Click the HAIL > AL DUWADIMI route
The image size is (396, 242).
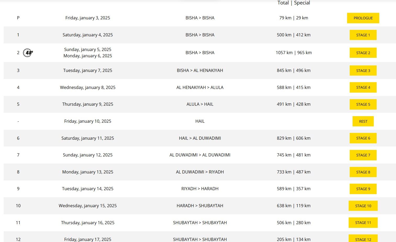click(x=200, y=138)
